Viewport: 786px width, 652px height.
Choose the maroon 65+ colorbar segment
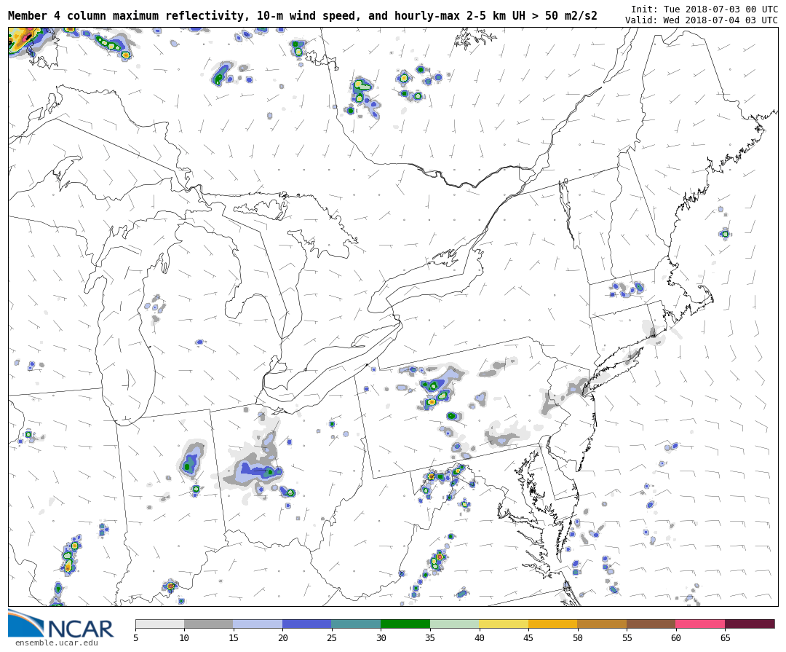coord(749,624)
